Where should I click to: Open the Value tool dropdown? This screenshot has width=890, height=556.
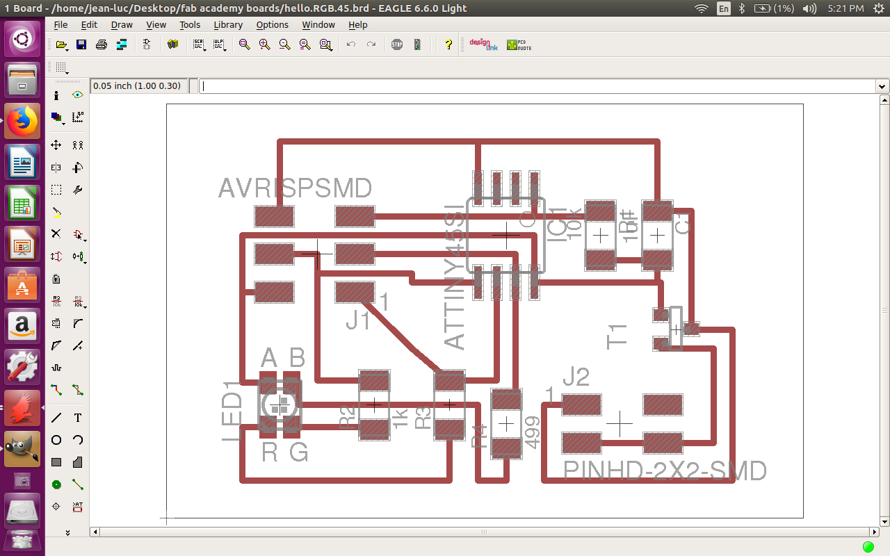click(79, 301)
